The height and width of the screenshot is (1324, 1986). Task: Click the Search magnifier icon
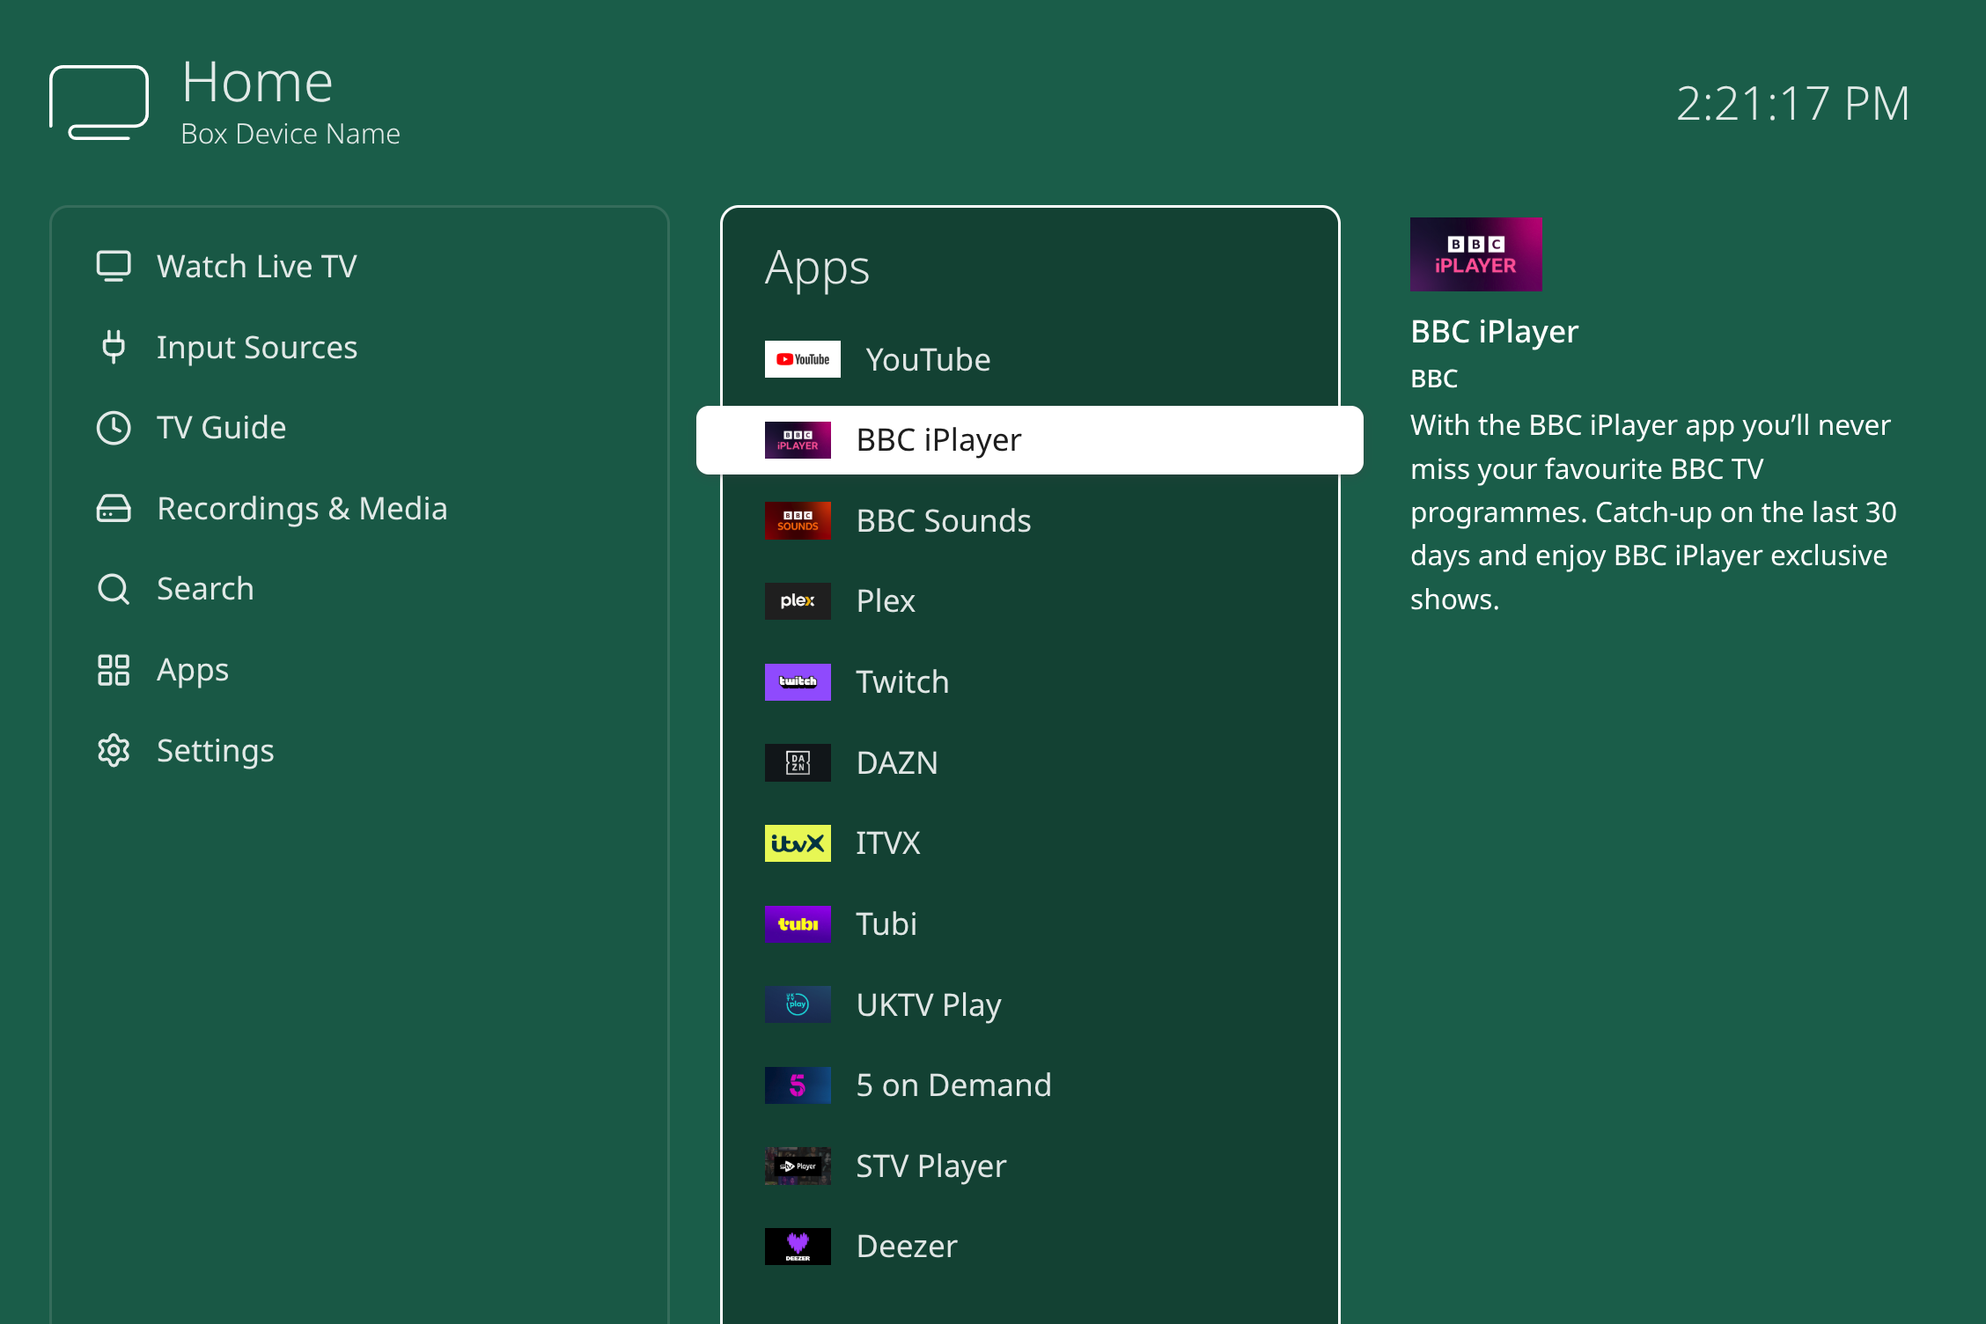point(114,589)
